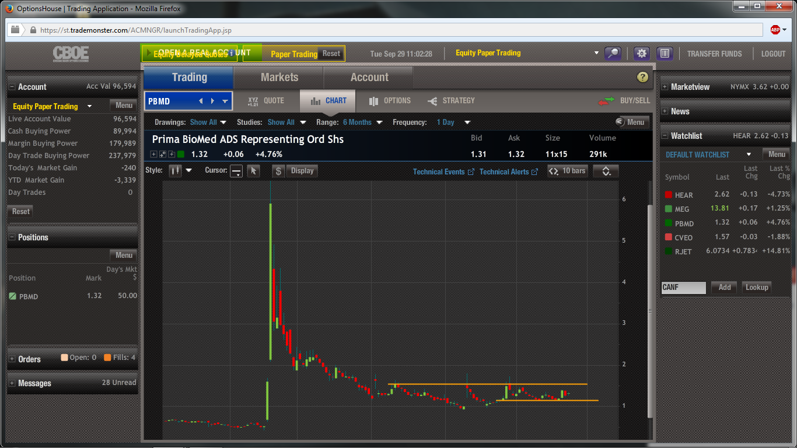The height and width of the screenshot is (448, 797).
Task: Select the arrow pointer cursor tool
Action: [x=253, y=171]
